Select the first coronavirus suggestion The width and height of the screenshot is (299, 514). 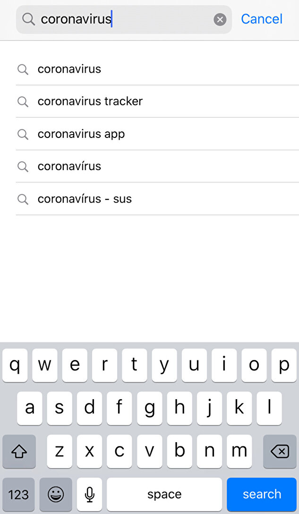pyautogui.click(x=69, y=69)
